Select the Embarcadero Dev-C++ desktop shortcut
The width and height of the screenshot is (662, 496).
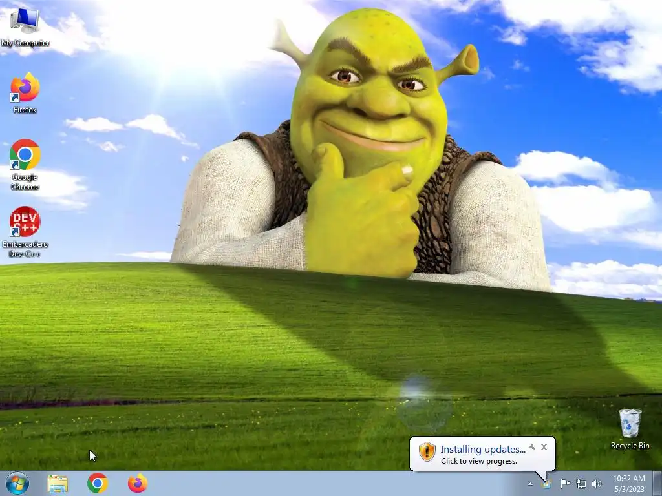point(25,232)
